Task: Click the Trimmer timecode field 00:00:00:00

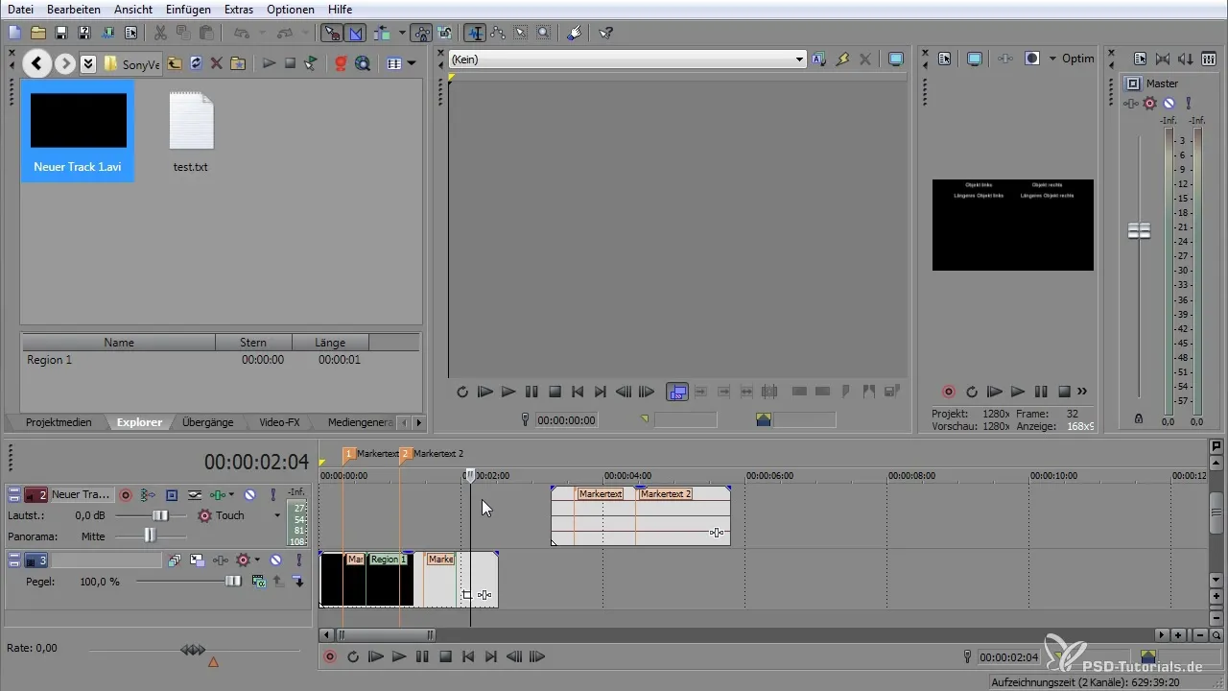Action: tap(566, 420)
